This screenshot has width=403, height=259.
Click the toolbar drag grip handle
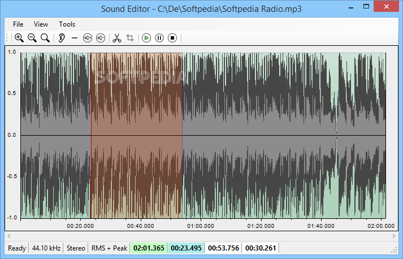[7, 38]
